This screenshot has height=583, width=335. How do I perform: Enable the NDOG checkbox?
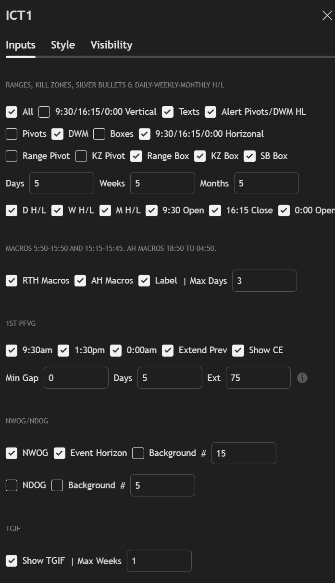[x=12, y=485]
